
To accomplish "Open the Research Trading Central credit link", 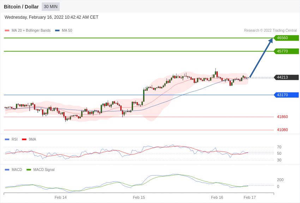I will coord(270,31).
